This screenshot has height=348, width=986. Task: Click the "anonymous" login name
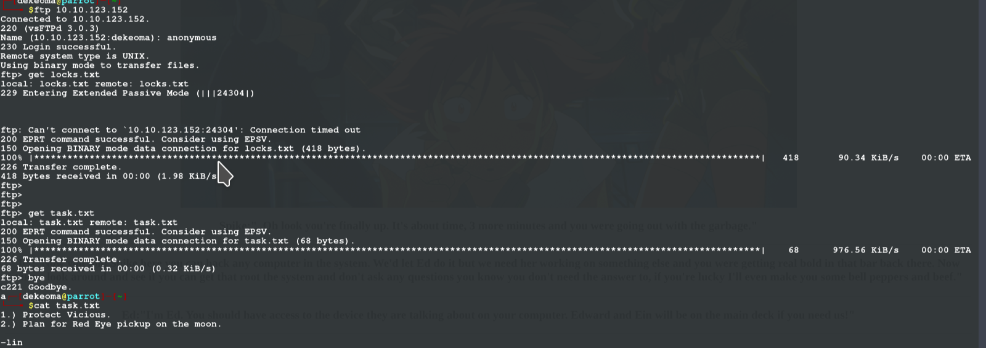tap(192, 38)
